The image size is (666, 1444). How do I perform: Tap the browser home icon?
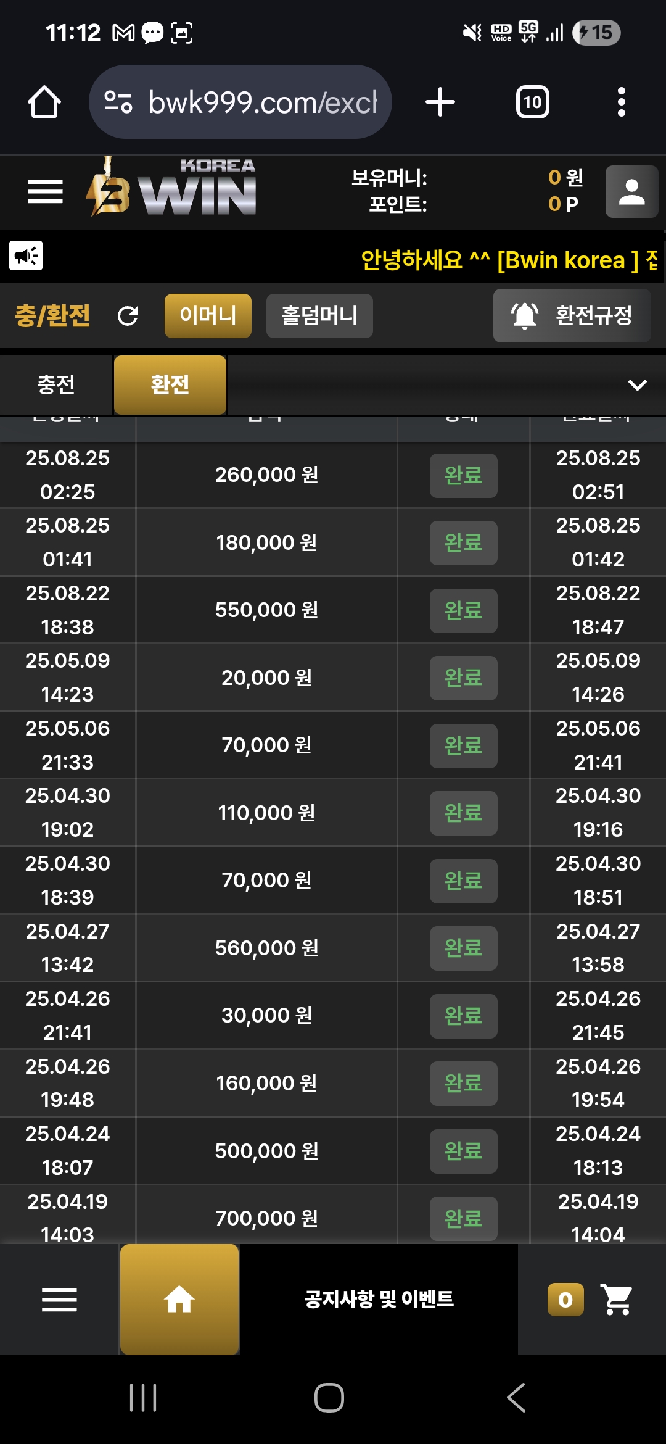coord(44,102)
